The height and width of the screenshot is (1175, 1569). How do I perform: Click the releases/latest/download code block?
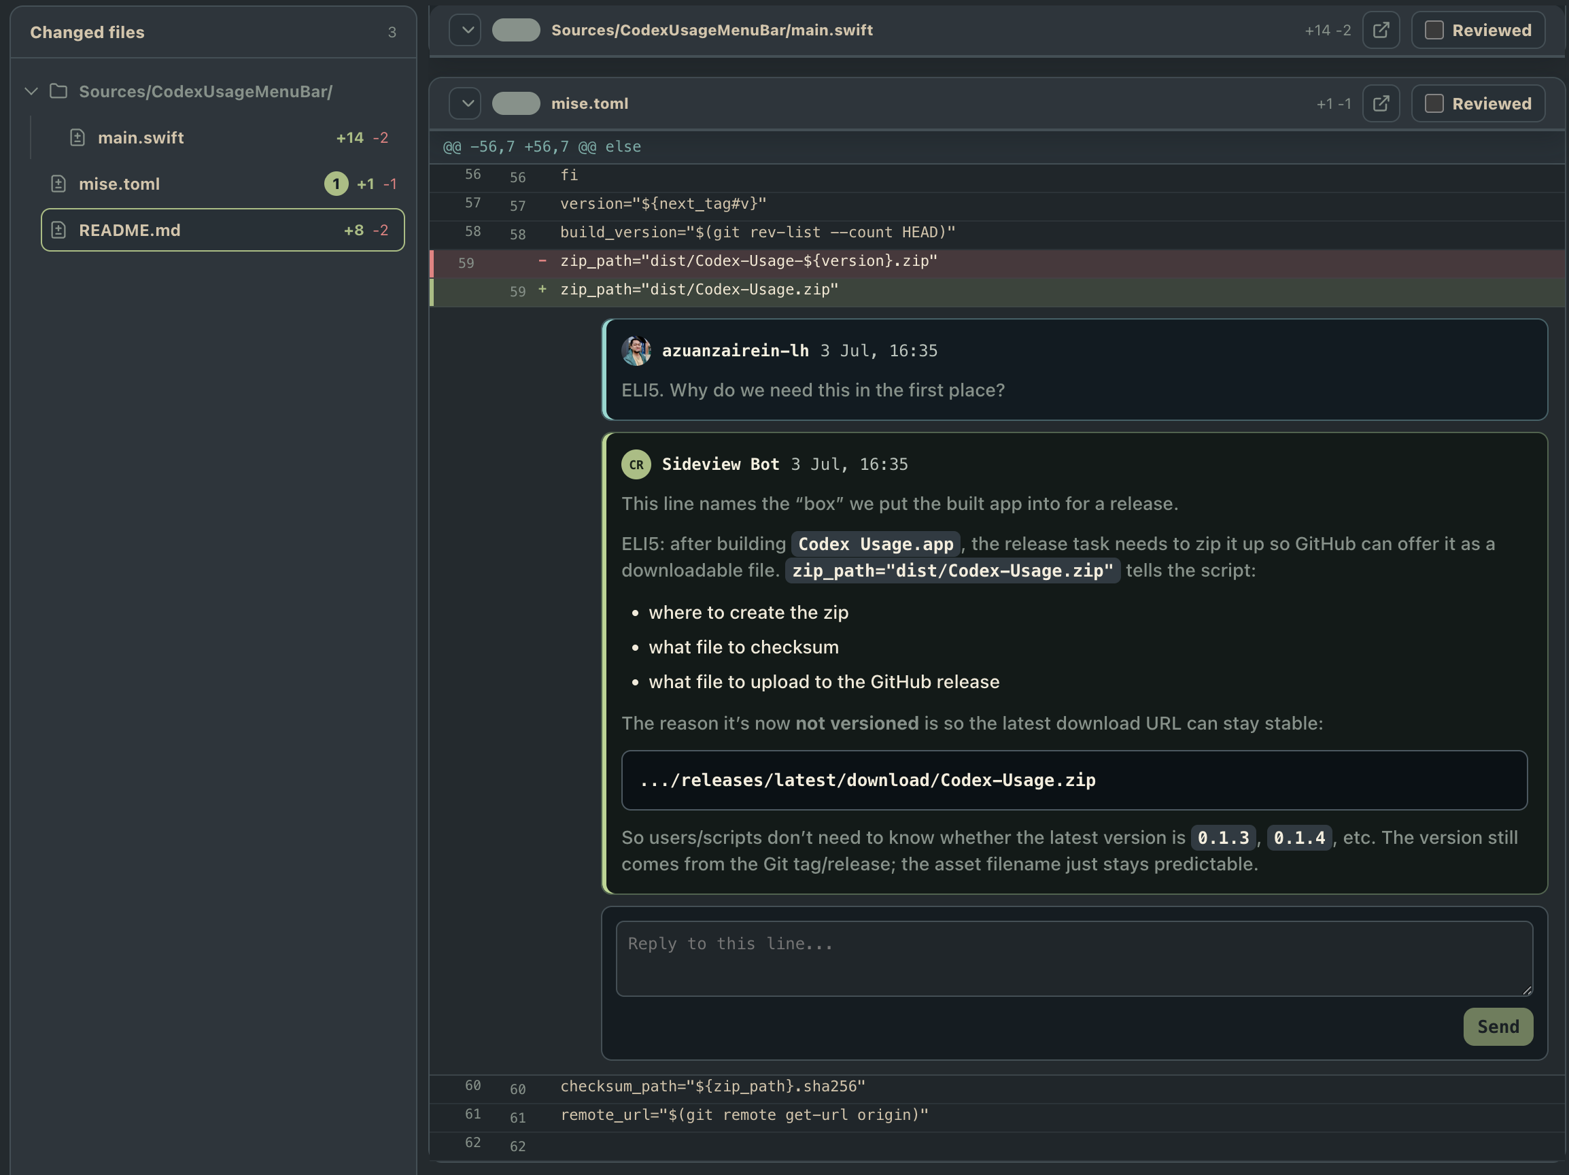(x=1074, y=780)
